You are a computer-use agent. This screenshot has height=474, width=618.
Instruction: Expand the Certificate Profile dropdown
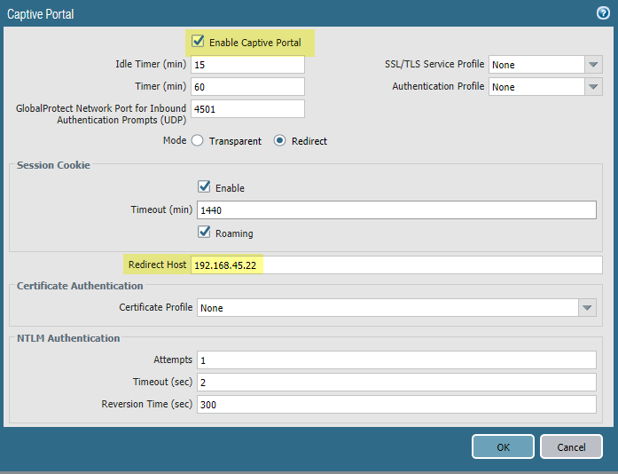point(586,308)
